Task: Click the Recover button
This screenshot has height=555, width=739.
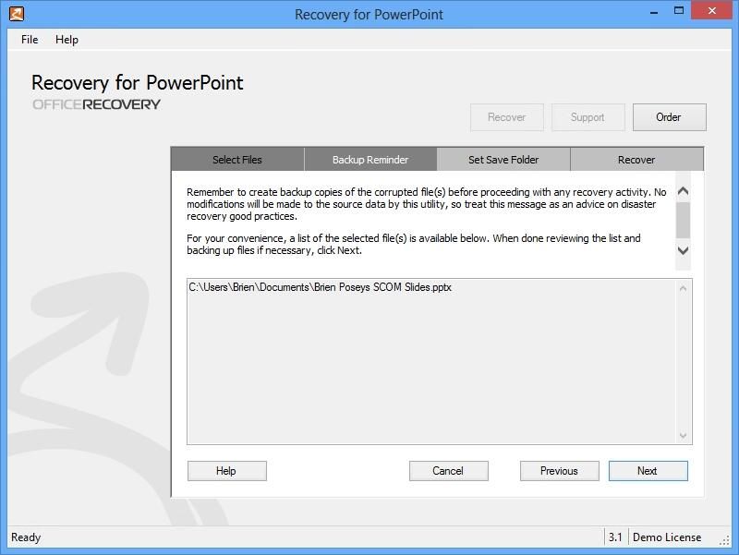Action: click(506, 116)
